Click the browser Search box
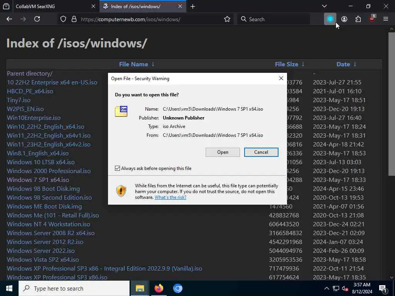This screenshot has height=296, width=395. (x=273, y=19)
